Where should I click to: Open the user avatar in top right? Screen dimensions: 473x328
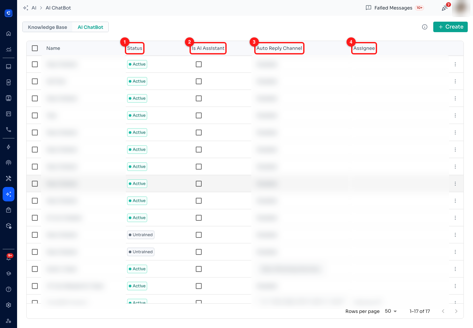(x=462, y=8)
